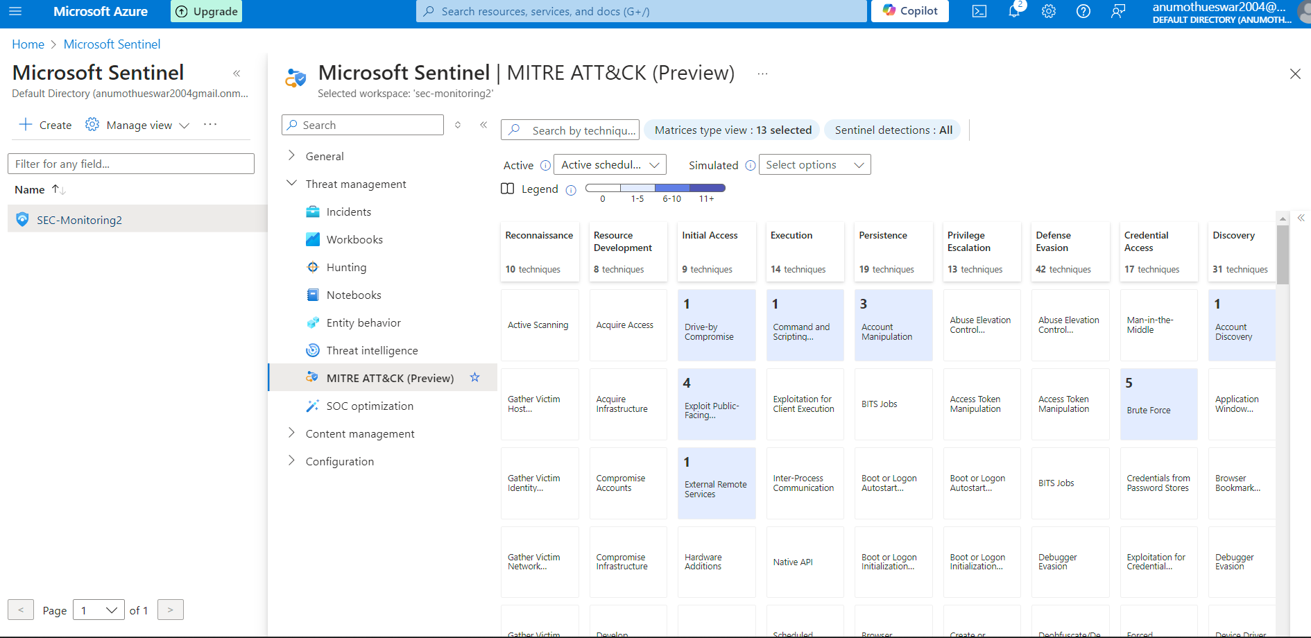This screenshot has height=638, width=1311.
Task: Close the MITRE ATT&CK blade
Action: [1295, 74]
